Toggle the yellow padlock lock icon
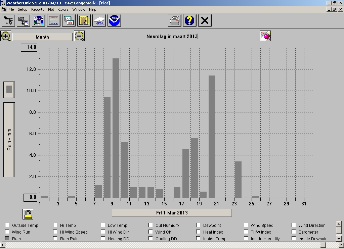This screenshot has width=344, height=249. coord(28,214)
